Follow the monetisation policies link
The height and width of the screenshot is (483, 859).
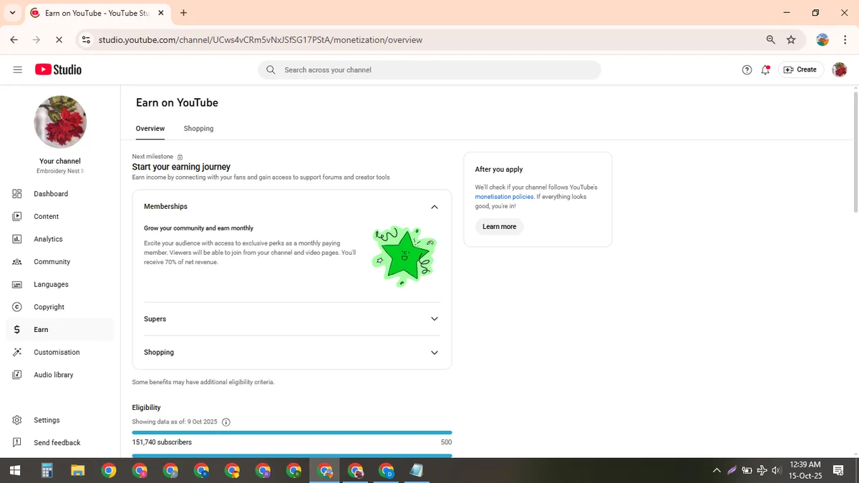tap(504, 197)
